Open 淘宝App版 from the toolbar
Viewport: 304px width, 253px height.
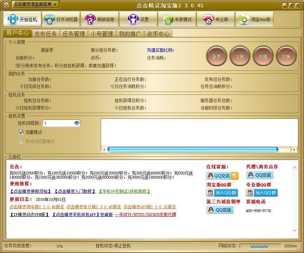(254, 19)
